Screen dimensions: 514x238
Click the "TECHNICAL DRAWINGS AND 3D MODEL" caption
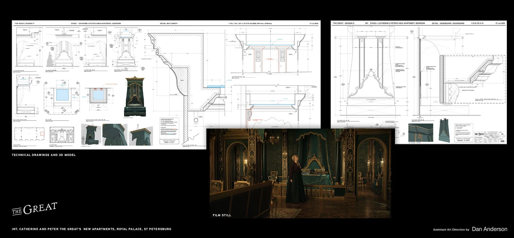(44, 155)
